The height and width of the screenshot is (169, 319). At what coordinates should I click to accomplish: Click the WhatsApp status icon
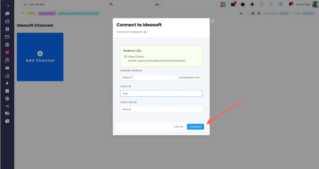pos(247,14)
